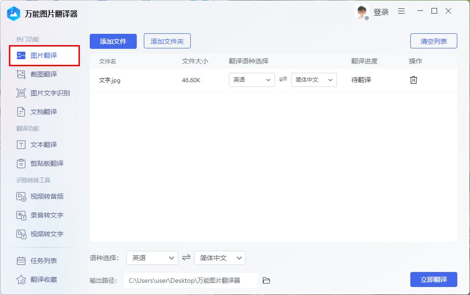470x295 pixels.
Task: Start translation with 立即翻译
Action: pyautogui.click(x=433, y=279)
